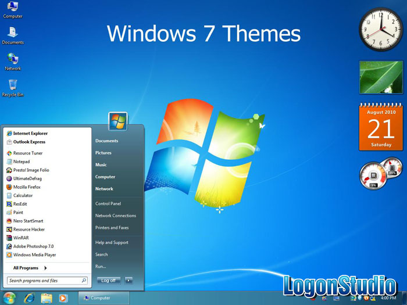Screen dimensions: 407x305
Task: Select Network in the Start menu right pane
Action: (104, 189)
